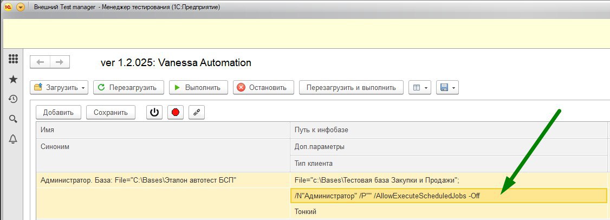Open the 1C main menu arrow
Image resolution: width=610 pixels, height=220 pixels.
(x=21, y=8)
